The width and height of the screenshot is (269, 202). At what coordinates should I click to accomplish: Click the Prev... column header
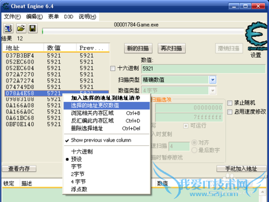point(93,48)
